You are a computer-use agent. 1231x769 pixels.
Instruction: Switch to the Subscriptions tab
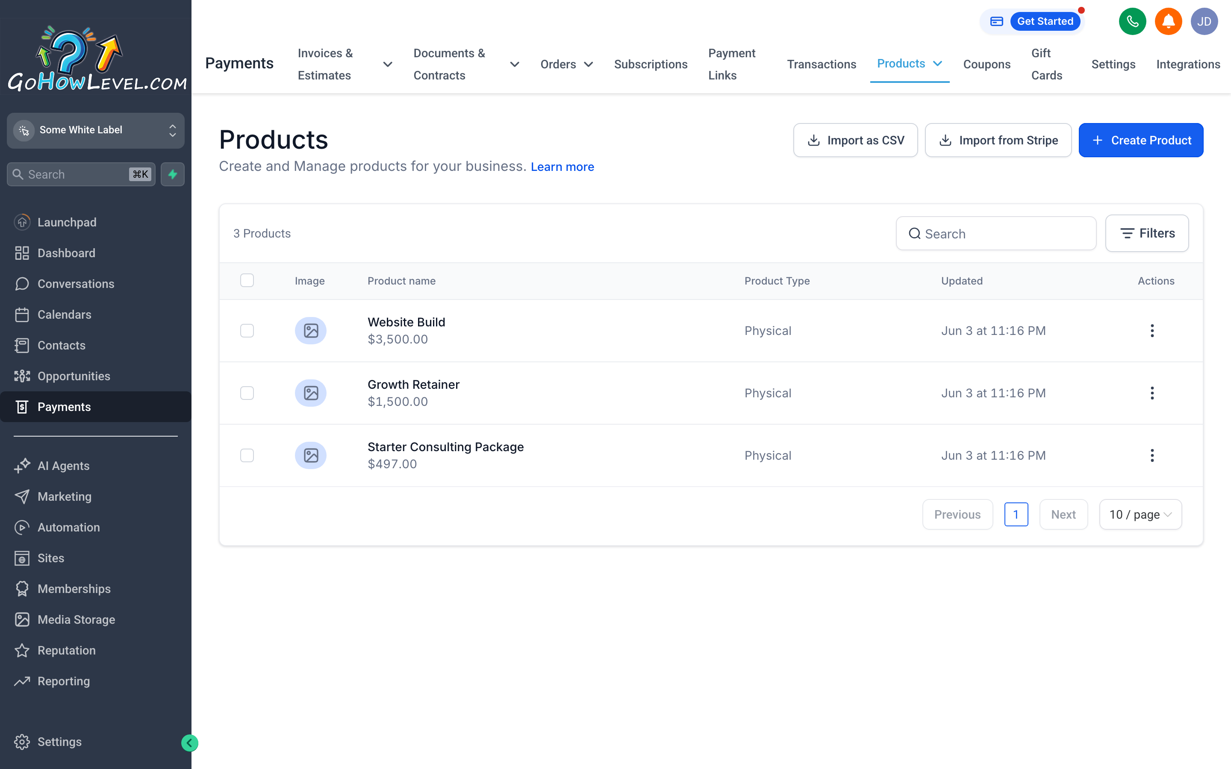pos(651,65)
